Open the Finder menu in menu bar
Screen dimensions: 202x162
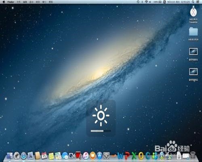(x=11, y=2)
